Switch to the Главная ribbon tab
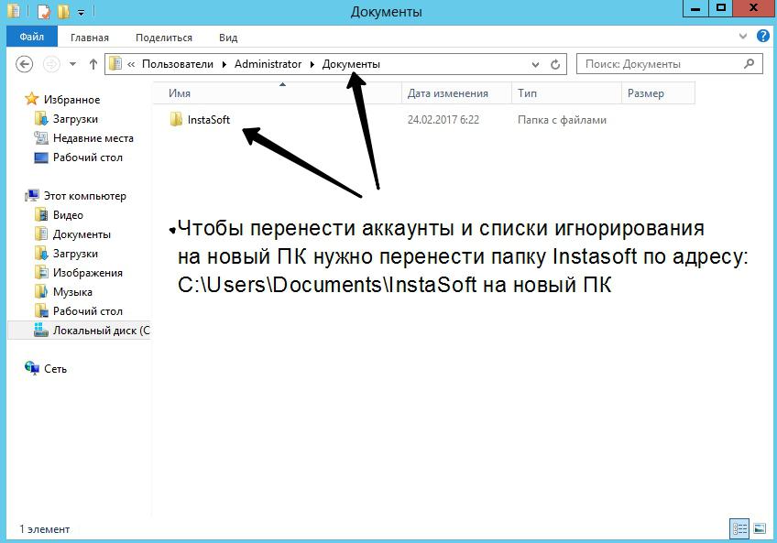The height and width of the screenshot is (543, 777). tap(90, 38)
